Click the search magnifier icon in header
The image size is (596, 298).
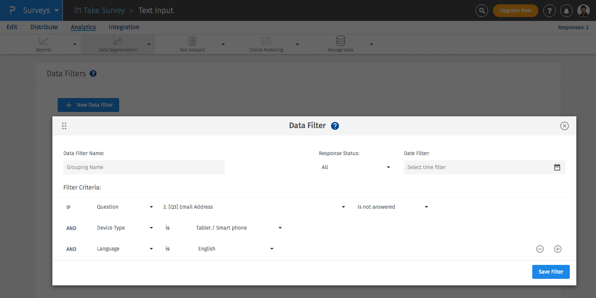click(x=482, y=10)
